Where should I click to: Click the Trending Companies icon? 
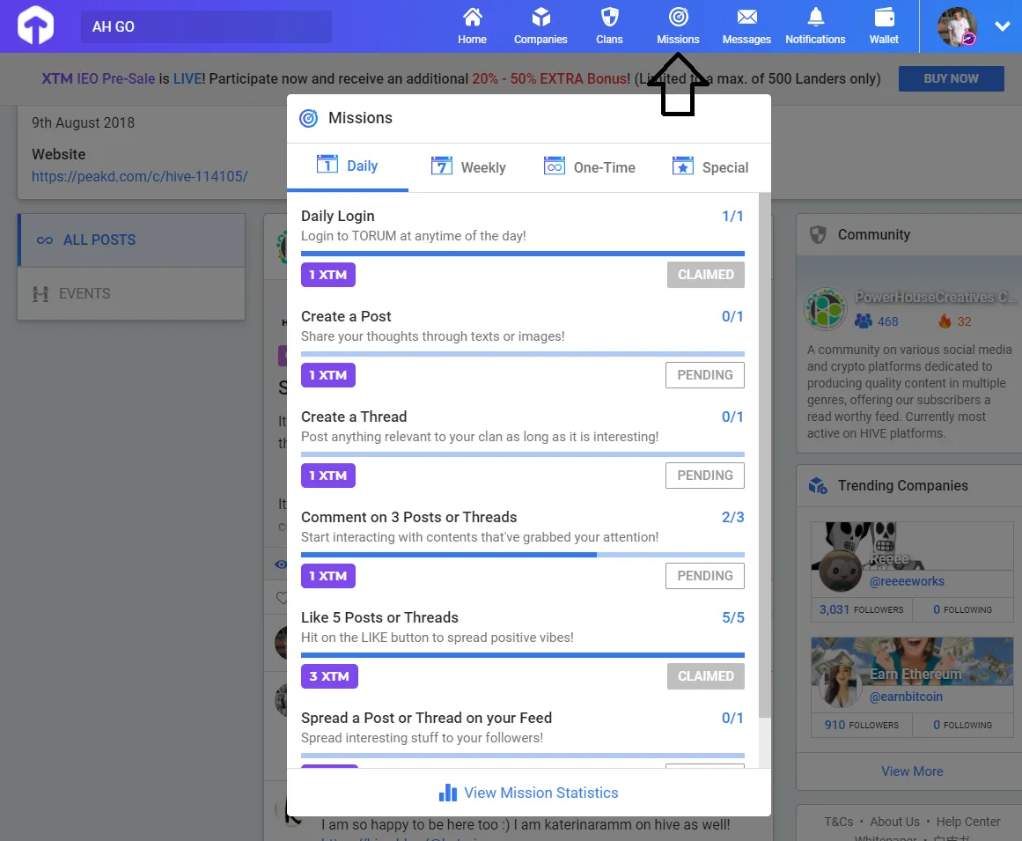tap(818, 486)
